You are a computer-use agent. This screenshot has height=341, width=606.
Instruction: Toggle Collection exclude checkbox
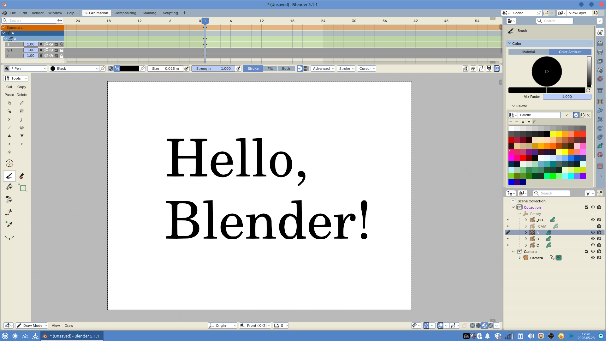(x=586, y=207)
